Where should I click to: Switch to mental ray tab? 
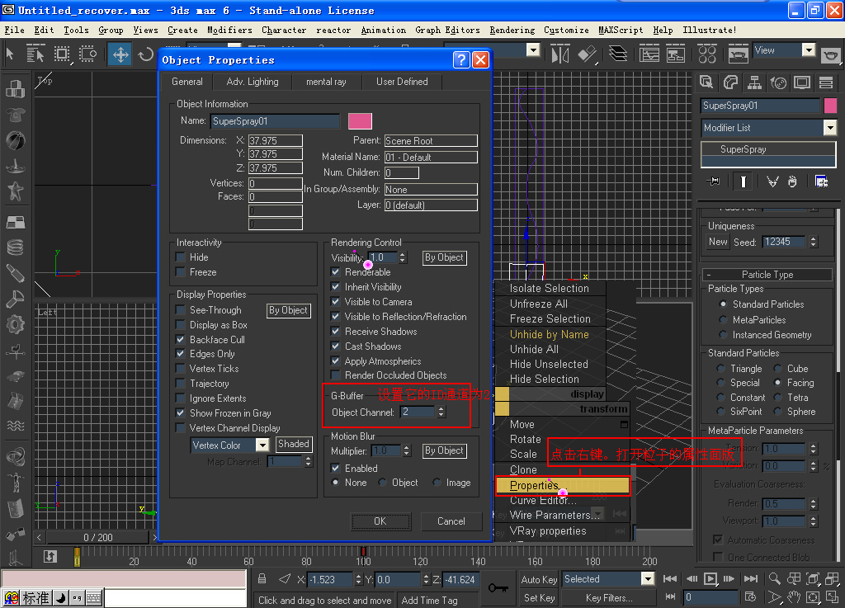pos(326,82)
